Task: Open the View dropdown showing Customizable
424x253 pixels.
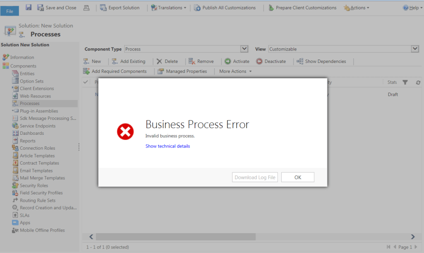Action: tap(415, 49)
